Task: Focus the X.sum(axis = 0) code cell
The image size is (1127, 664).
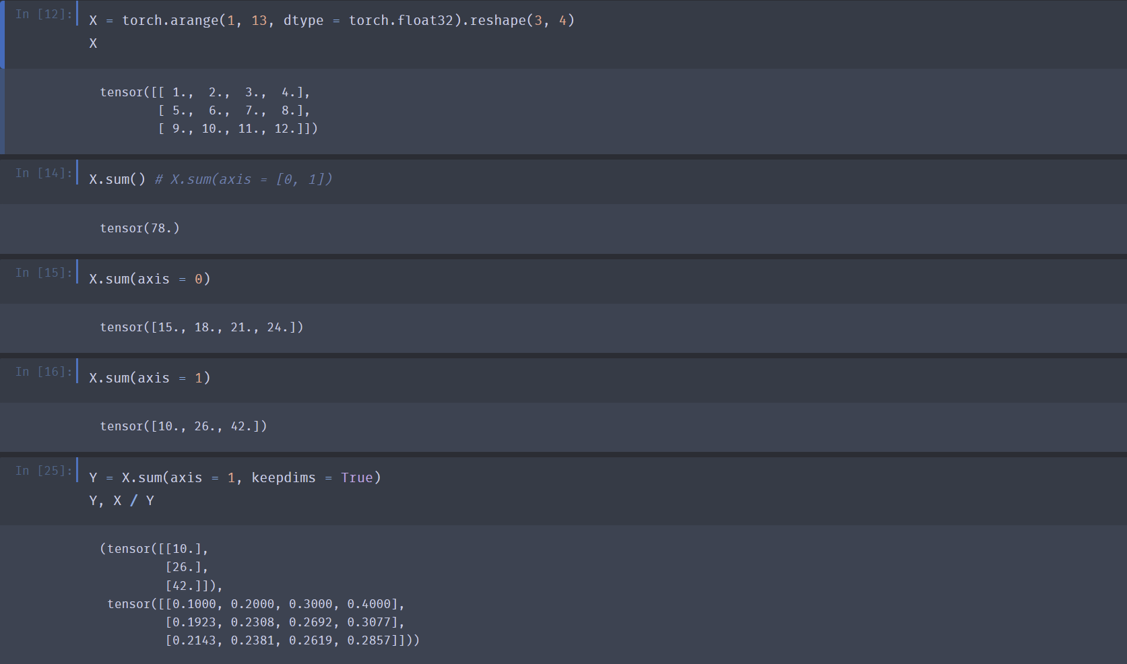Action: [150, 279]
